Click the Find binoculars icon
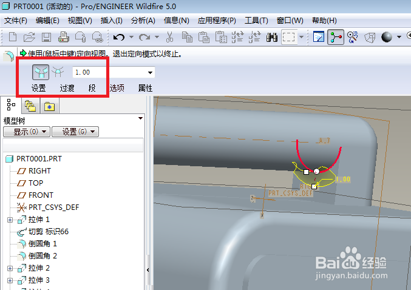The width and height of the screenshot is (411, 290). [272, 37]
